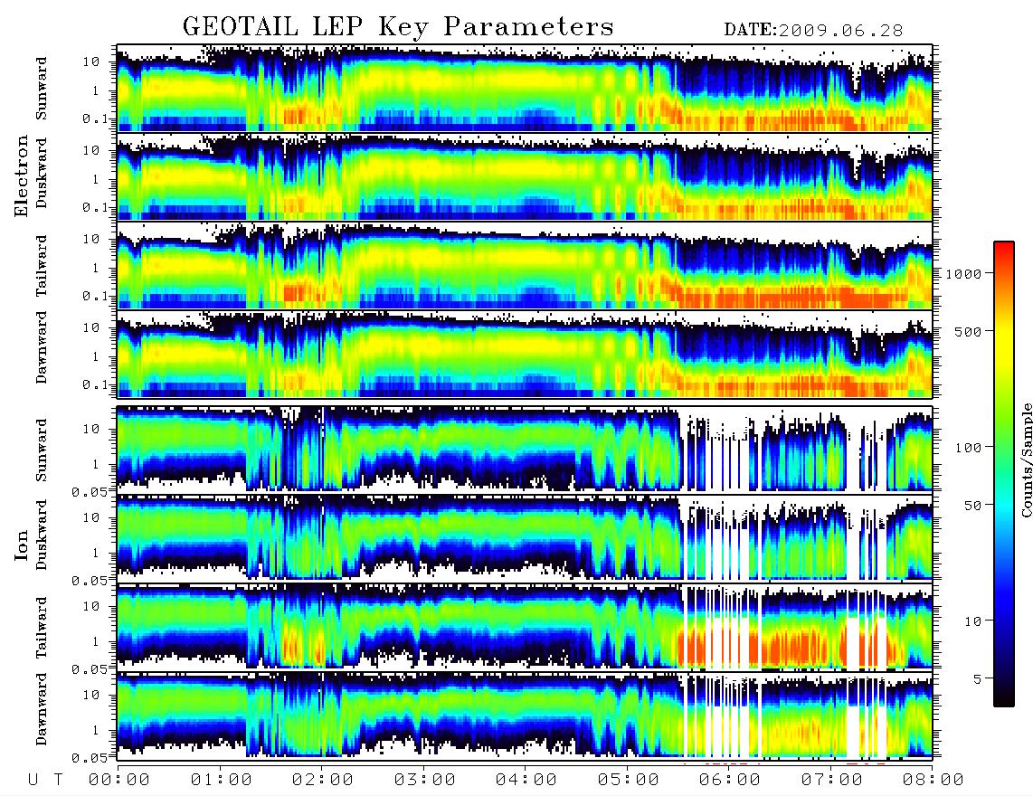Select the 1000 color bar tick label
This screenshot has width=1033, height=796.
pyautogui.click(x=963, y=273)
